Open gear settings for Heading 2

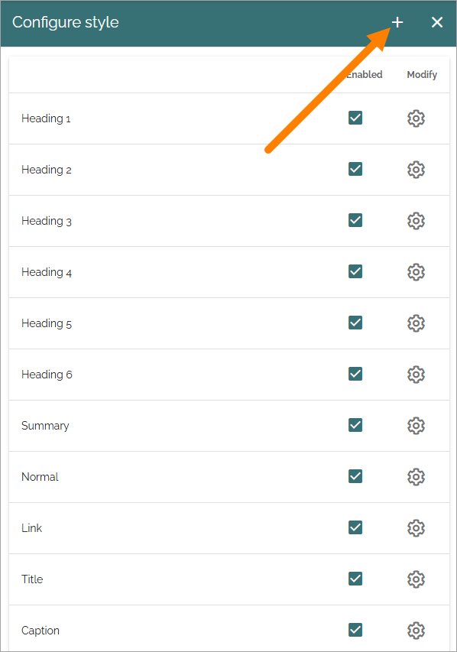[x=416, y=170]
